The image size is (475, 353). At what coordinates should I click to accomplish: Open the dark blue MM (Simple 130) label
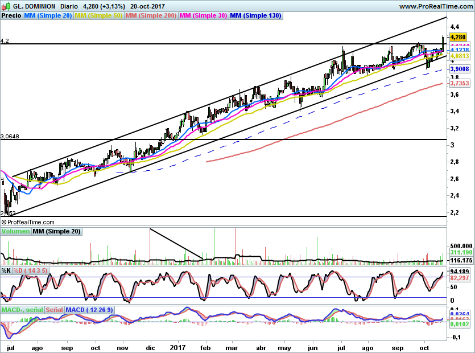[x=255, y=15]
